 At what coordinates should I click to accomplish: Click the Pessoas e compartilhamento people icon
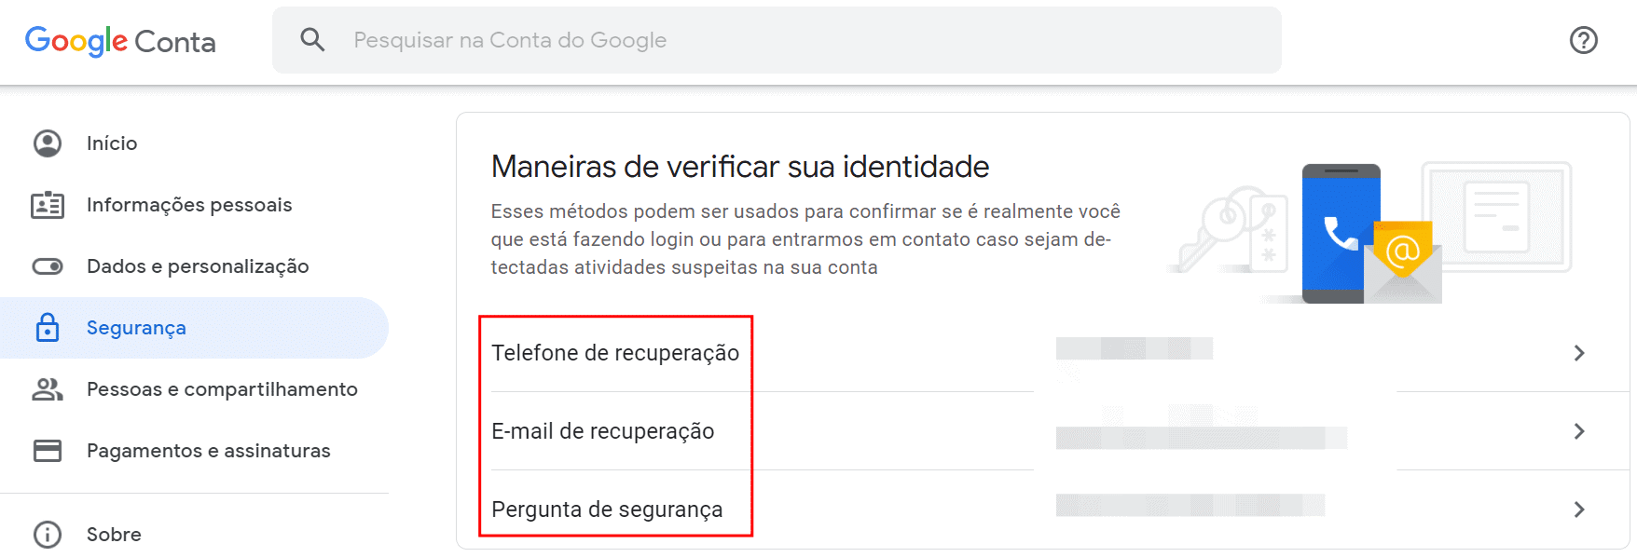(x=48, y=389)
